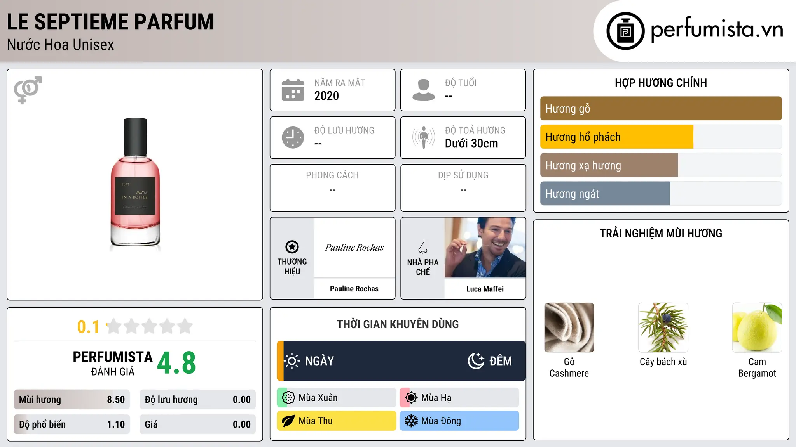Click the Giá 0.00 score bar

pyautogui.click(x=197, y=424)
